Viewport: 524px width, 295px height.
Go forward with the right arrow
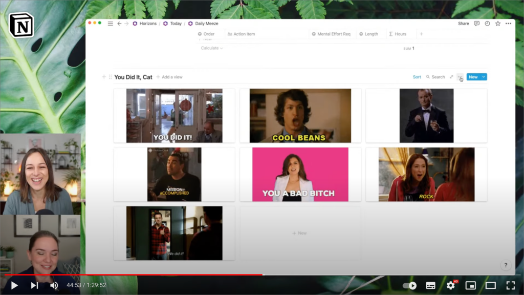127,24
